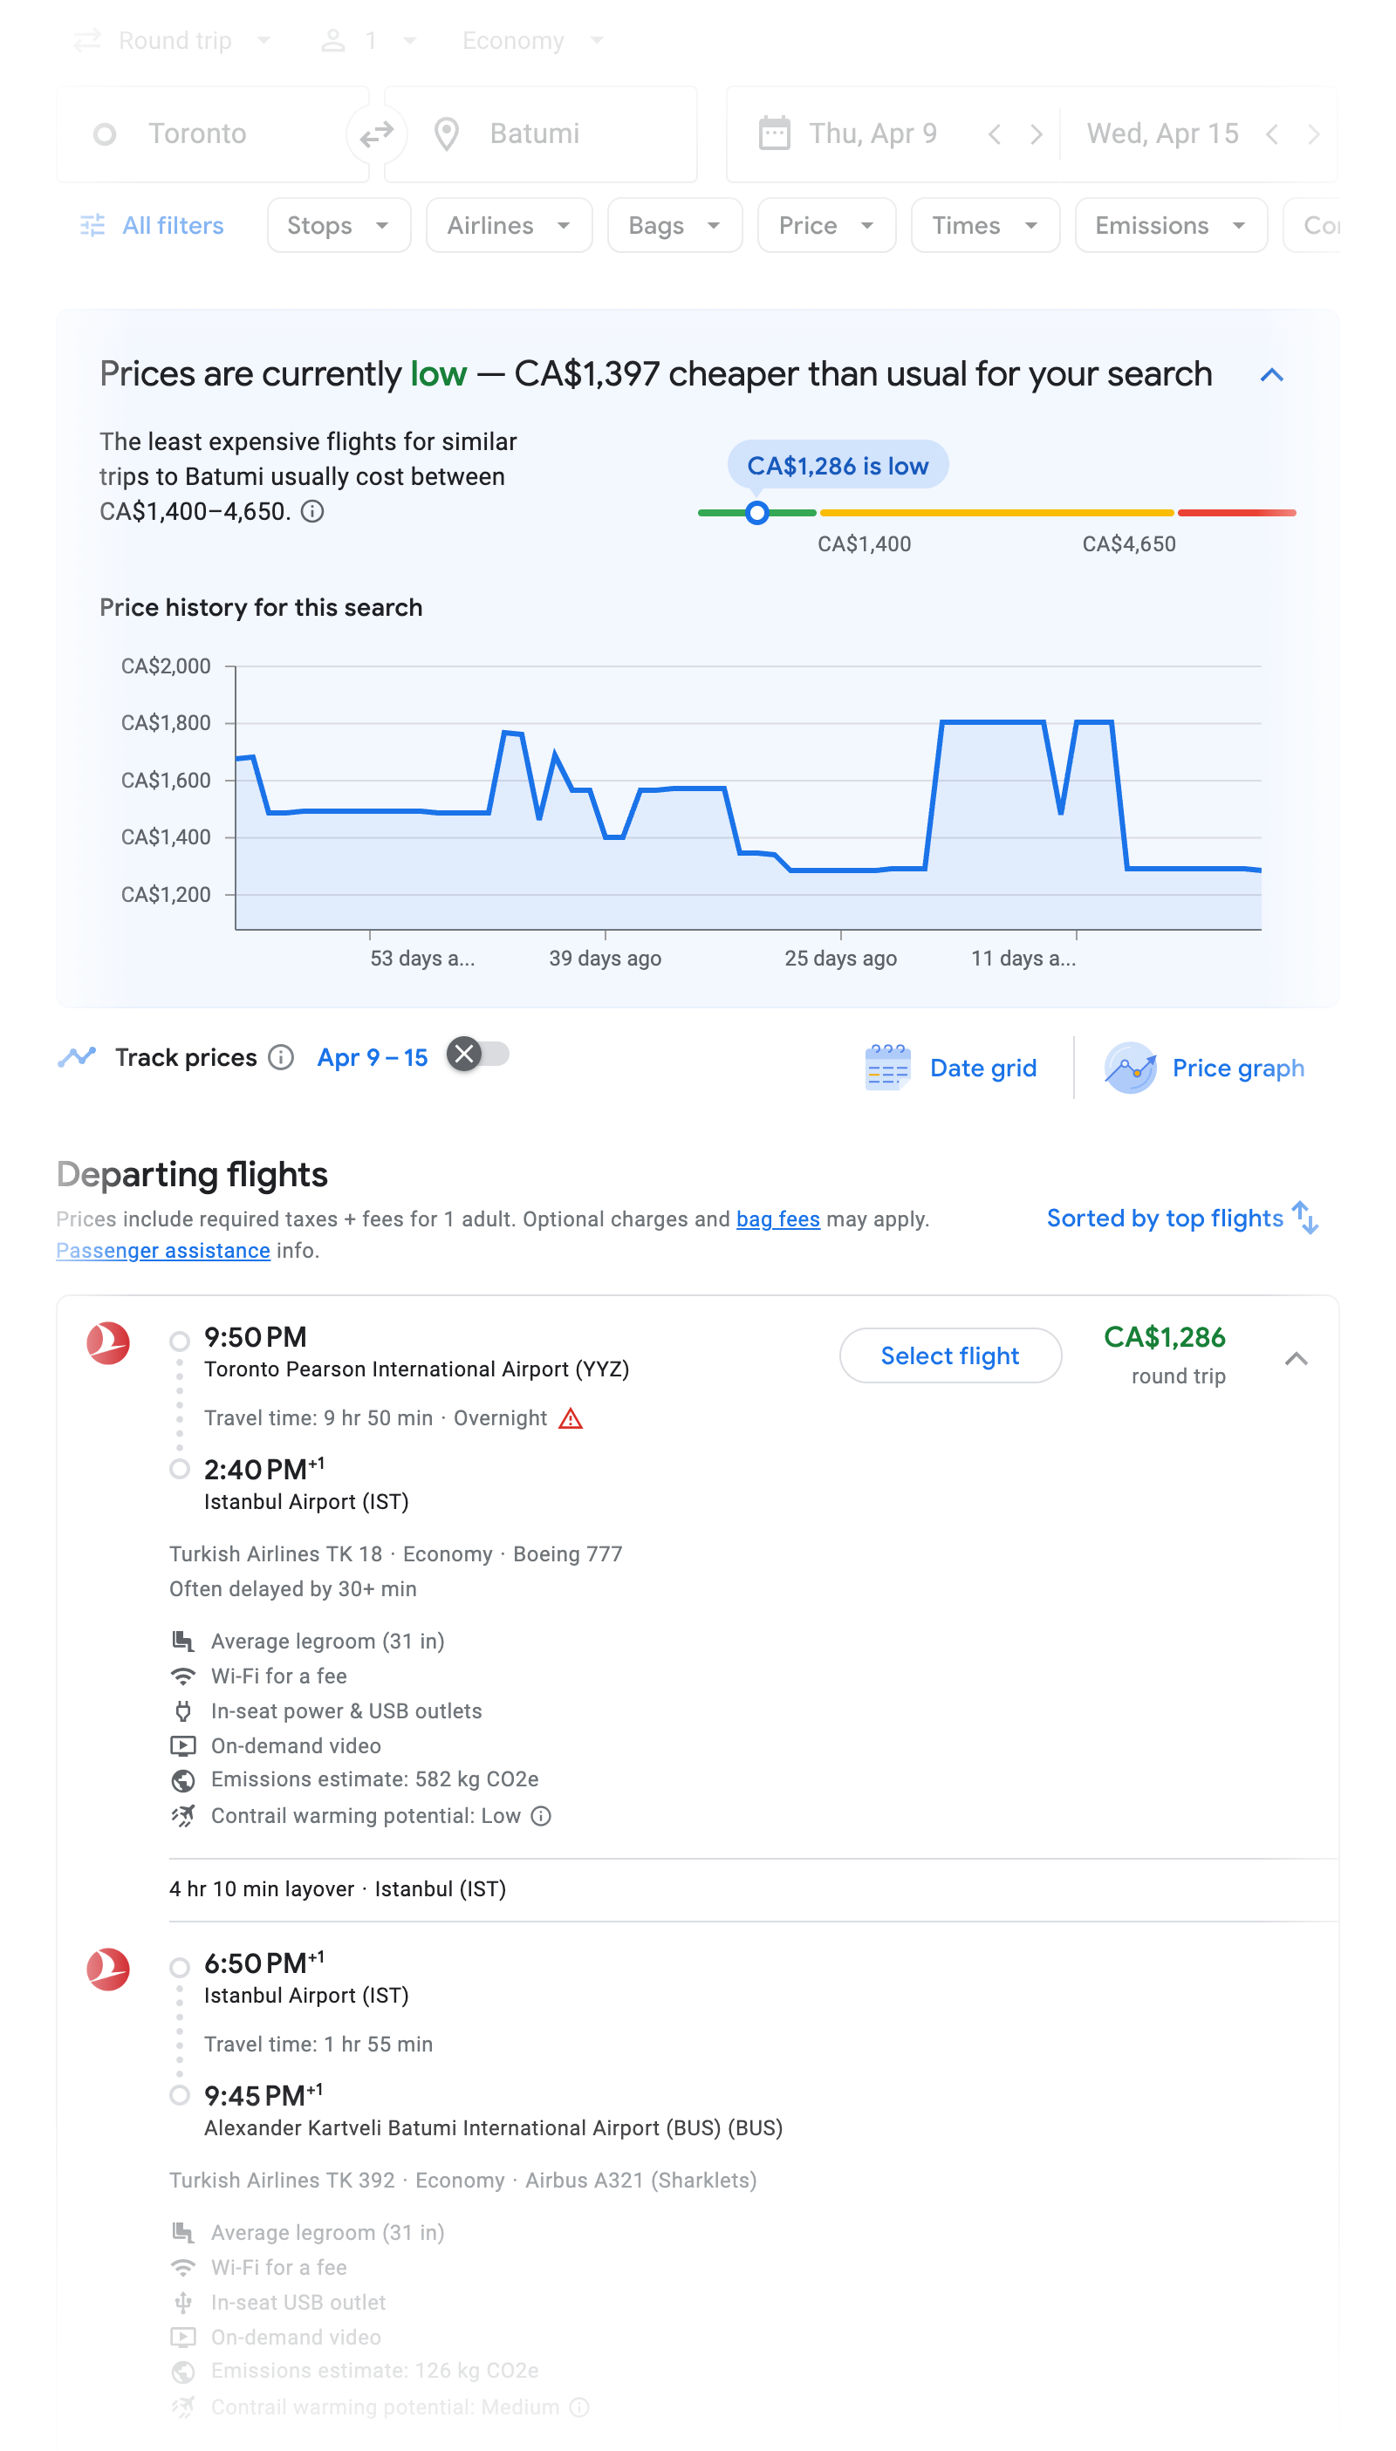Click the Track prices info icon

[x=280, y=1057]
